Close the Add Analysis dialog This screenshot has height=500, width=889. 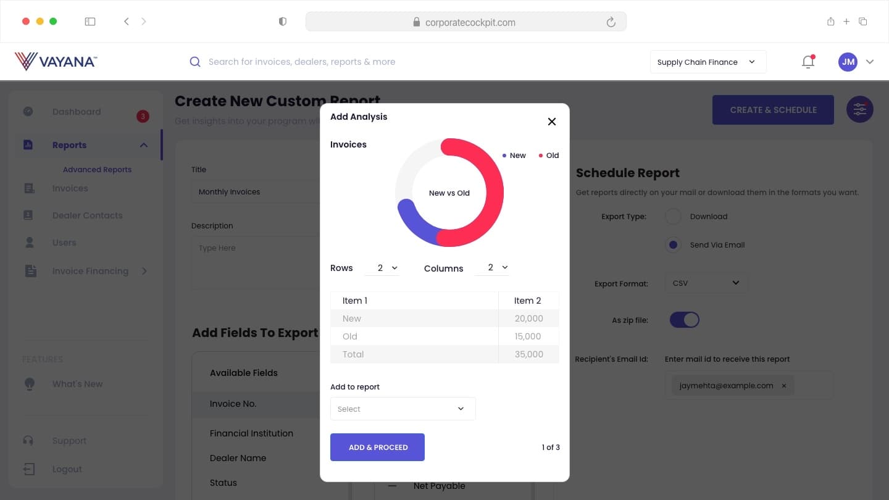click(x=552, y=122)
